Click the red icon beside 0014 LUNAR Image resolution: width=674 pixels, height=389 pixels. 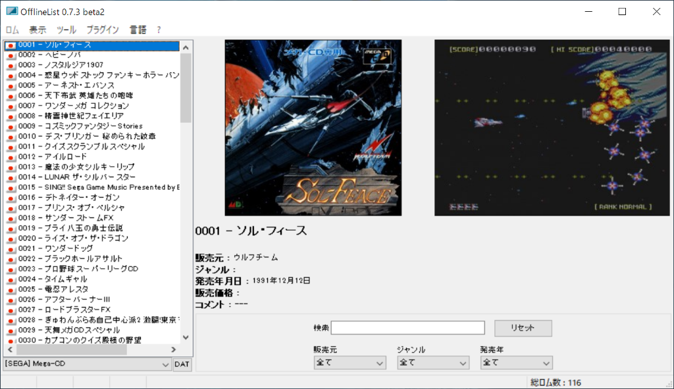pos(11,178)
